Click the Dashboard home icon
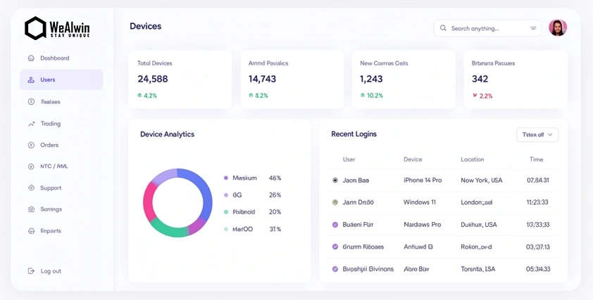 pos(31,58)
